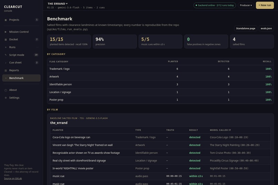Click the About info icon
The image size is (278, 185).
pos(6,90)
